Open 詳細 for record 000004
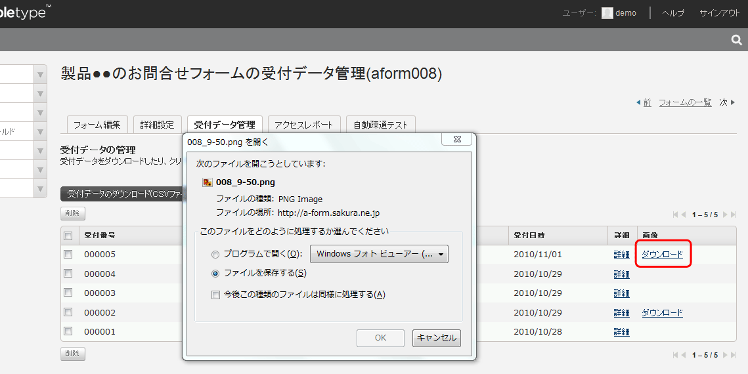The width and height of the screenshot is (748, 374). tap(622, 274)
